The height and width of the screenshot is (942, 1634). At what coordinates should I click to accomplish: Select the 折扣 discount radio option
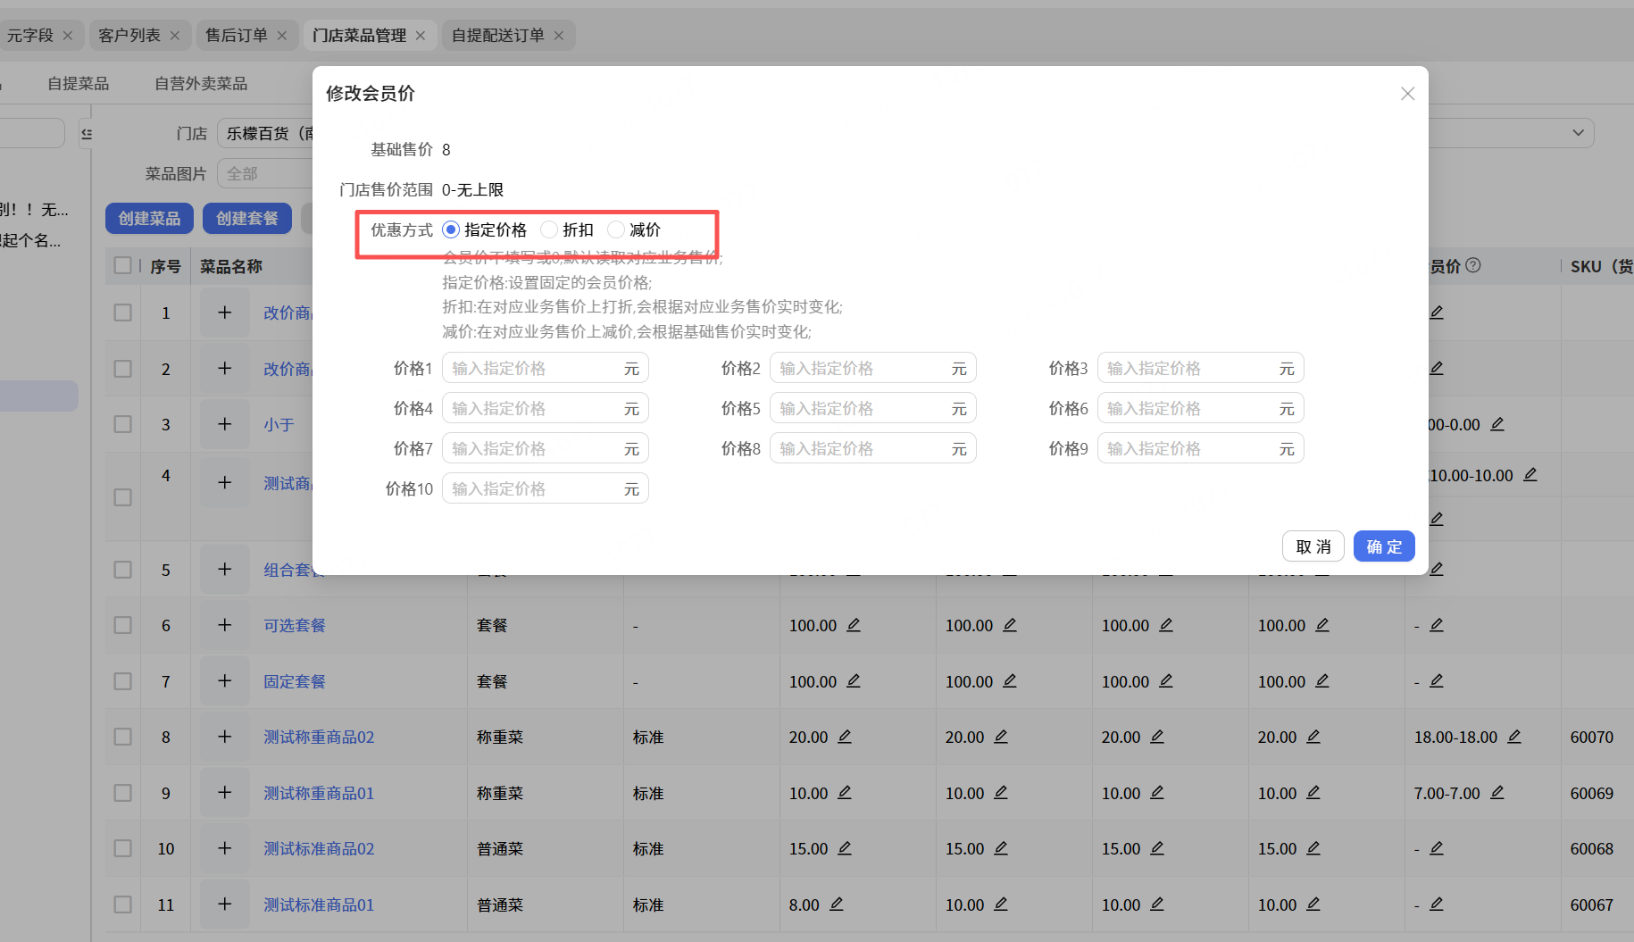pos(549,230)
